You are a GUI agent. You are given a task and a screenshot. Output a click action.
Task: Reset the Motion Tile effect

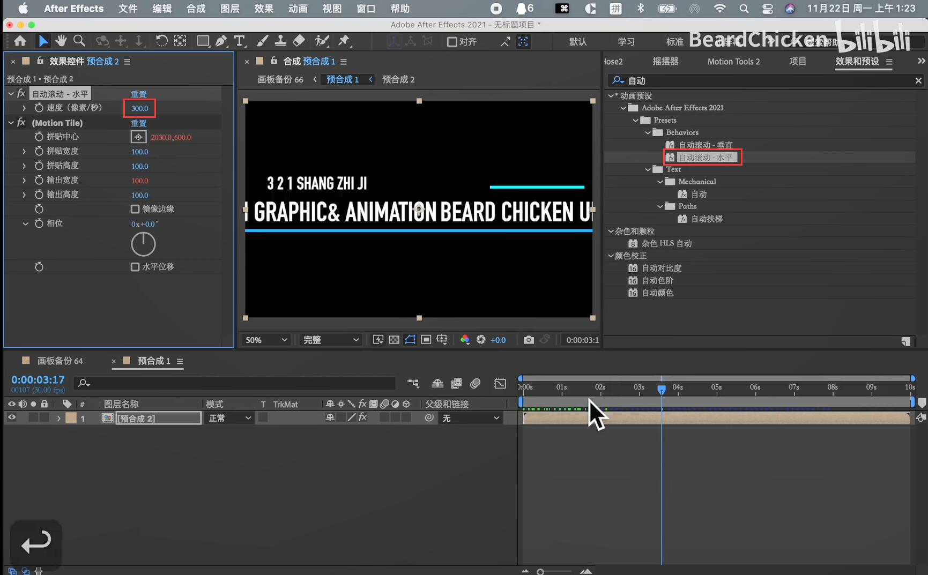pos(139,123)
